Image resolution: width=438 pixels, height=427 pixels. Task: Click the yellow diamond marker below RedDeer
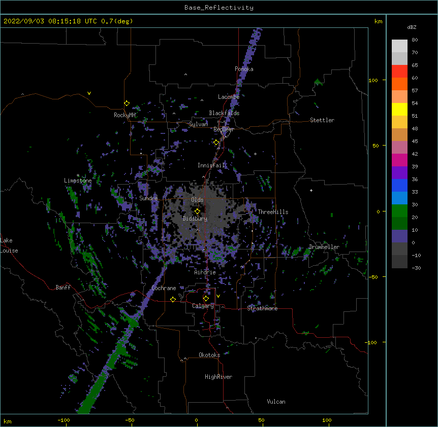[216, 143]
